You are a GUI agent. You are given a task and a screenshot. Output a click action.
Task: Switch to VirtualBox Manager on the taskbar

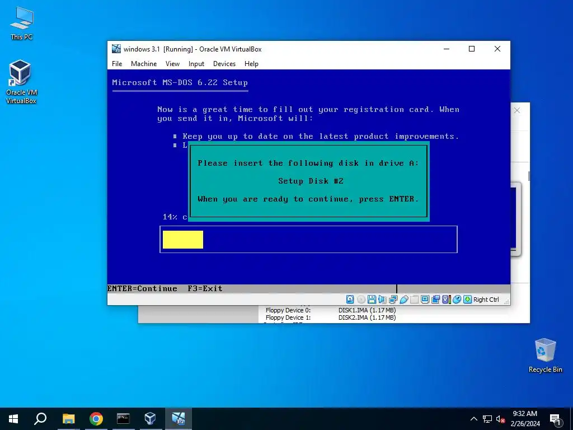pos(150,419)
